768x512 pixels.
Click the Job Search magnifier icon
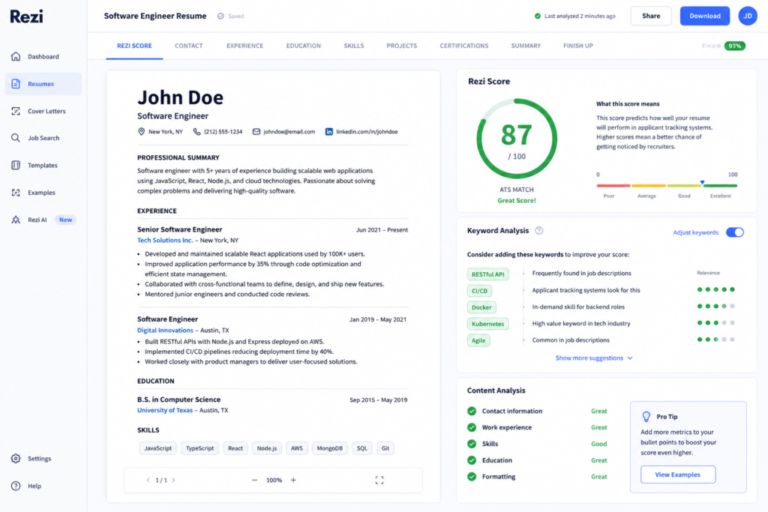coord(16,138)
